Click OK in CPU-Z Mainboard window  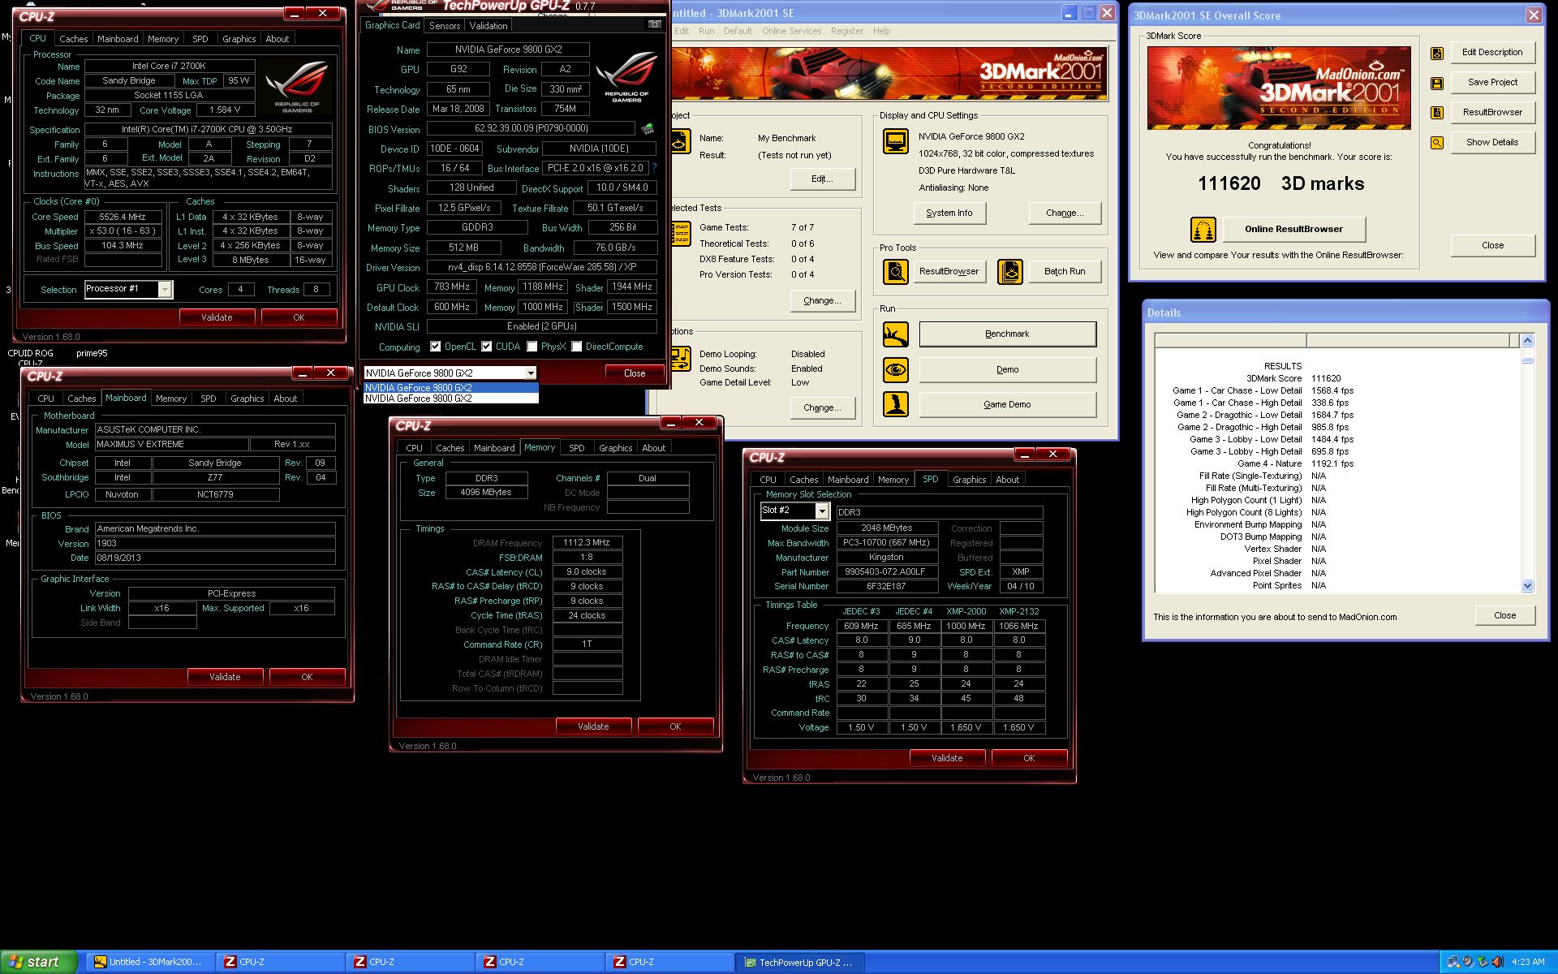tap(307, 677)
